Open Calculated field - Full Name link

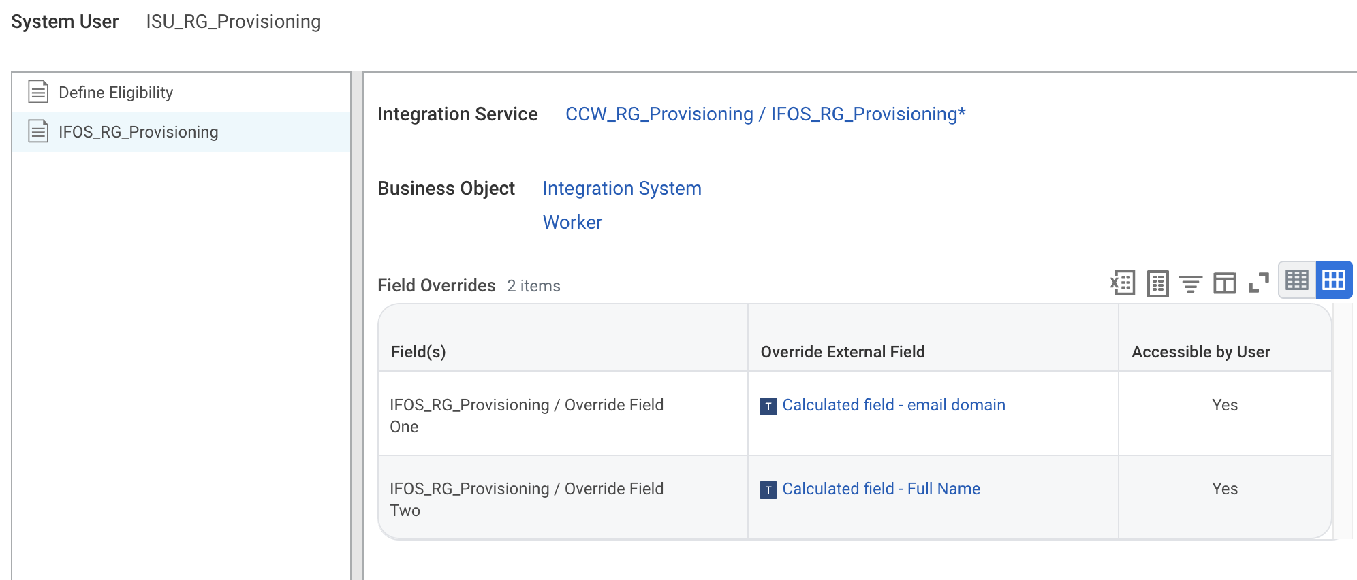click(881, 489)
